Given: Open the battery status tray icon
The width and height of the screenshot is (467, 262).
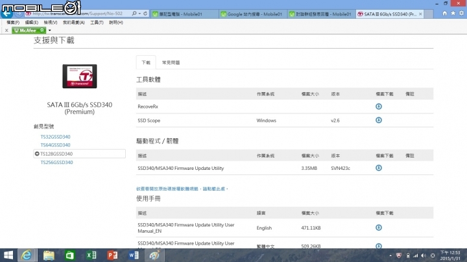Looking at the screenshot, I should pos(408,256).
